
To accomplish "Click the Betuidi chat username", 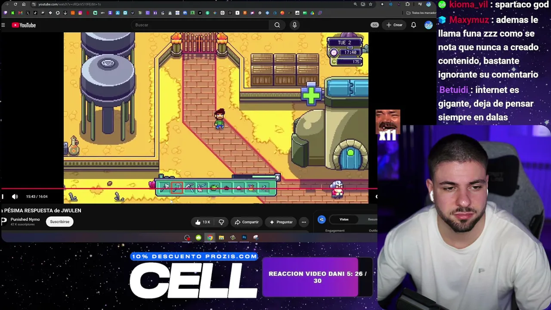I will tap(454, 90).
